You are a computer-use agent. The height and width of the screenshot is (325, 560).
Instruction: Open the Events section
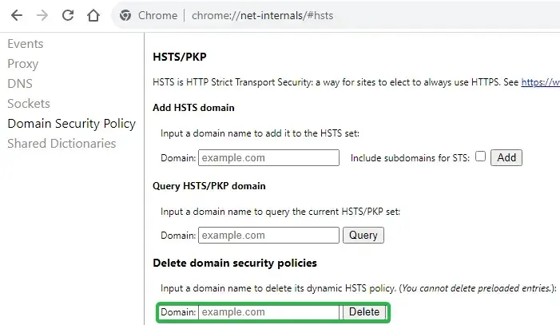point(26,44)
